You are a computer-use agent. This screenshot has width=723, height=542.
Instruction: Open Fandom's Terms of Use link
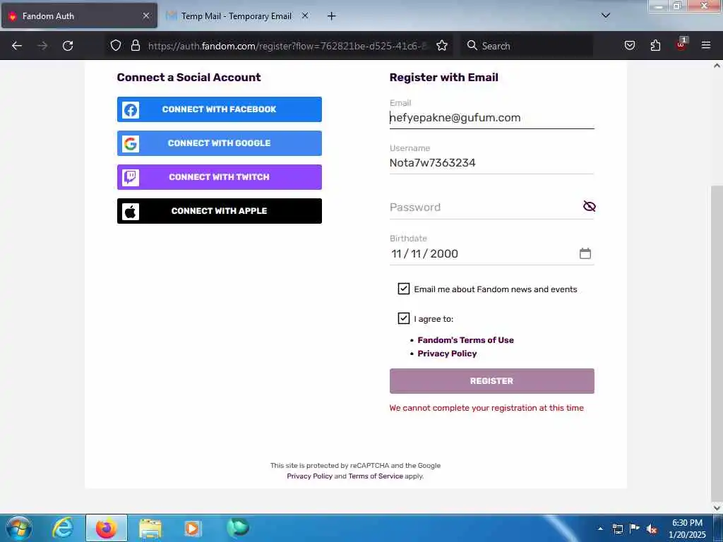point(465,340)
